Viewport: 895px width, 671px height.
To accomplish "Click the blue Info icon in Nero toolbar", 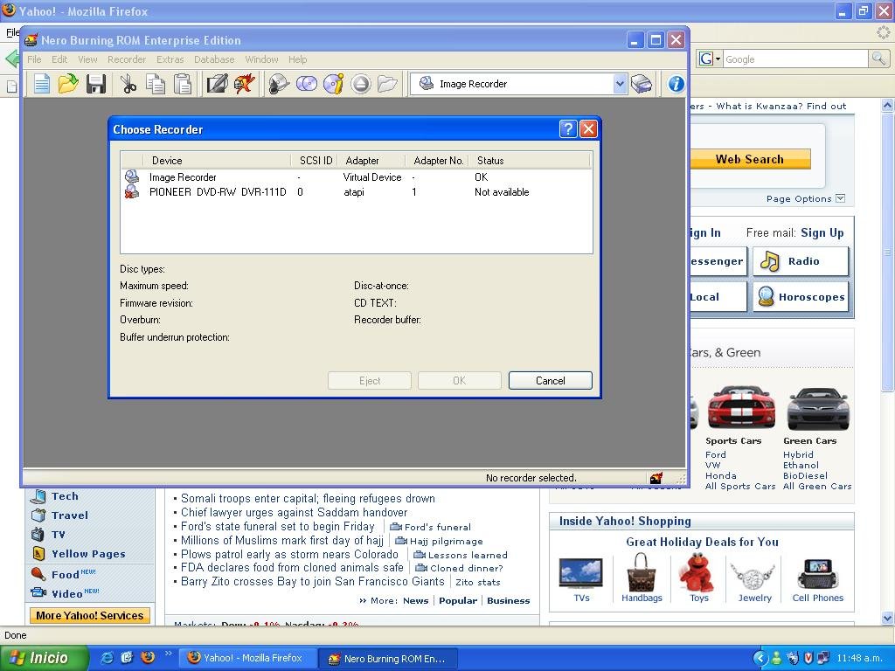I will 676,84.
